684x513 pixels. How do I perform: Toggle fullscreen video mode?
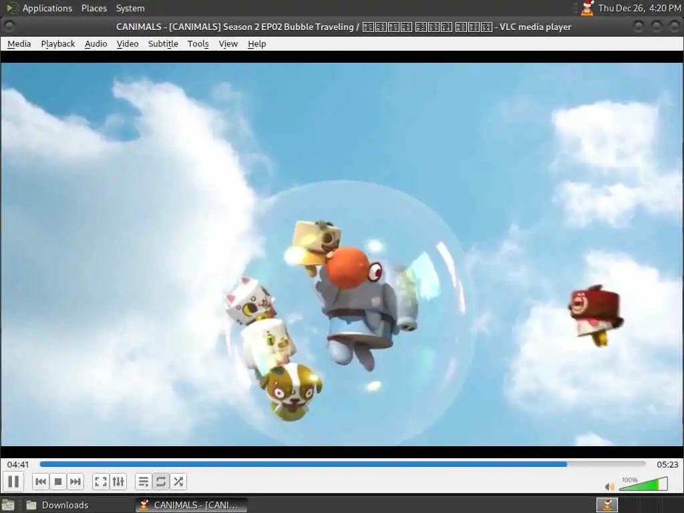tap(101, 482)
